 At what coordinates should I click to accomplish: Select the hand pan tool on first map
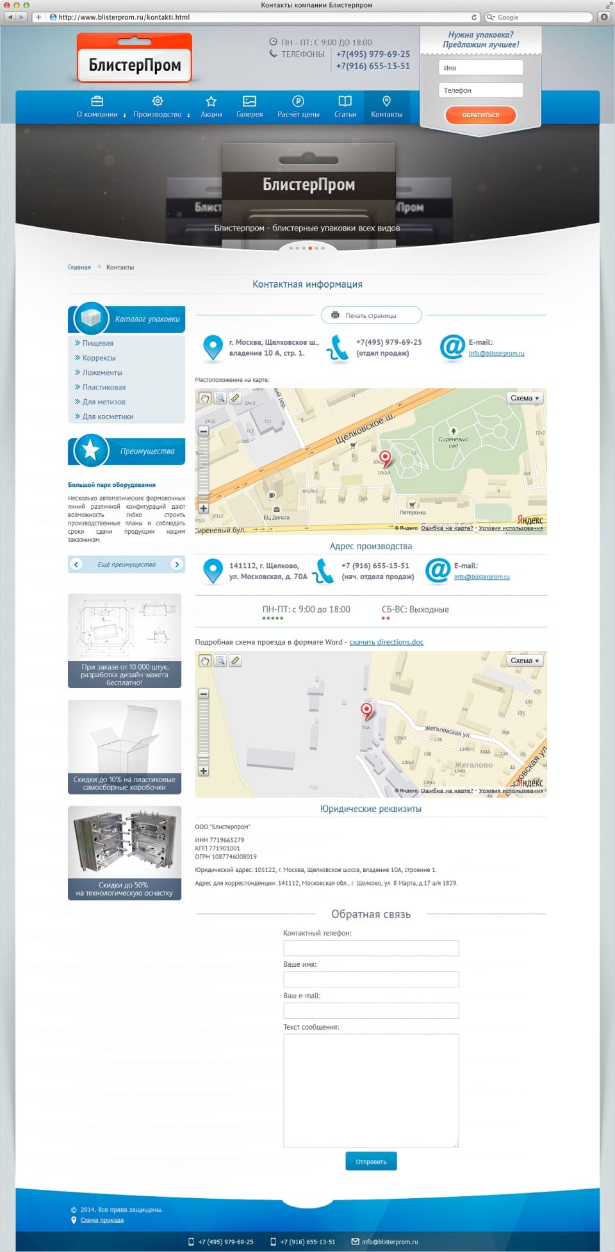coord(205,399)
